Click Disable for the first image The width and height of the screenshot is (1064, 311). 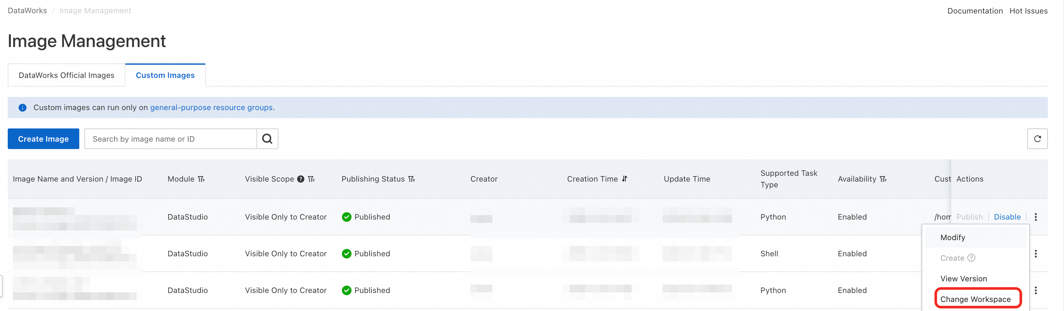[1007, 217]
